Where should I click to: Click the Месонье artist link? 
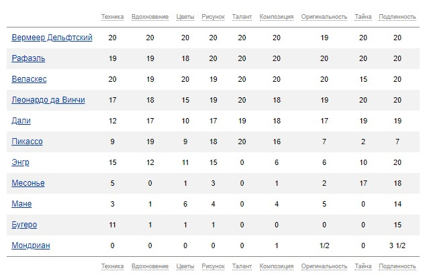tap(28, 183)
